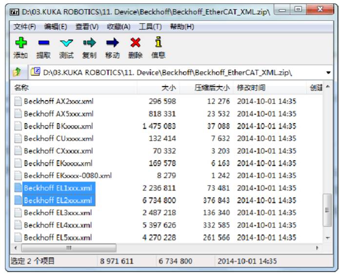Select file name Beckhoff EL5xxx.xml
Image resolution: width=340 pixels, height=276 pixels.
point(58,237)
